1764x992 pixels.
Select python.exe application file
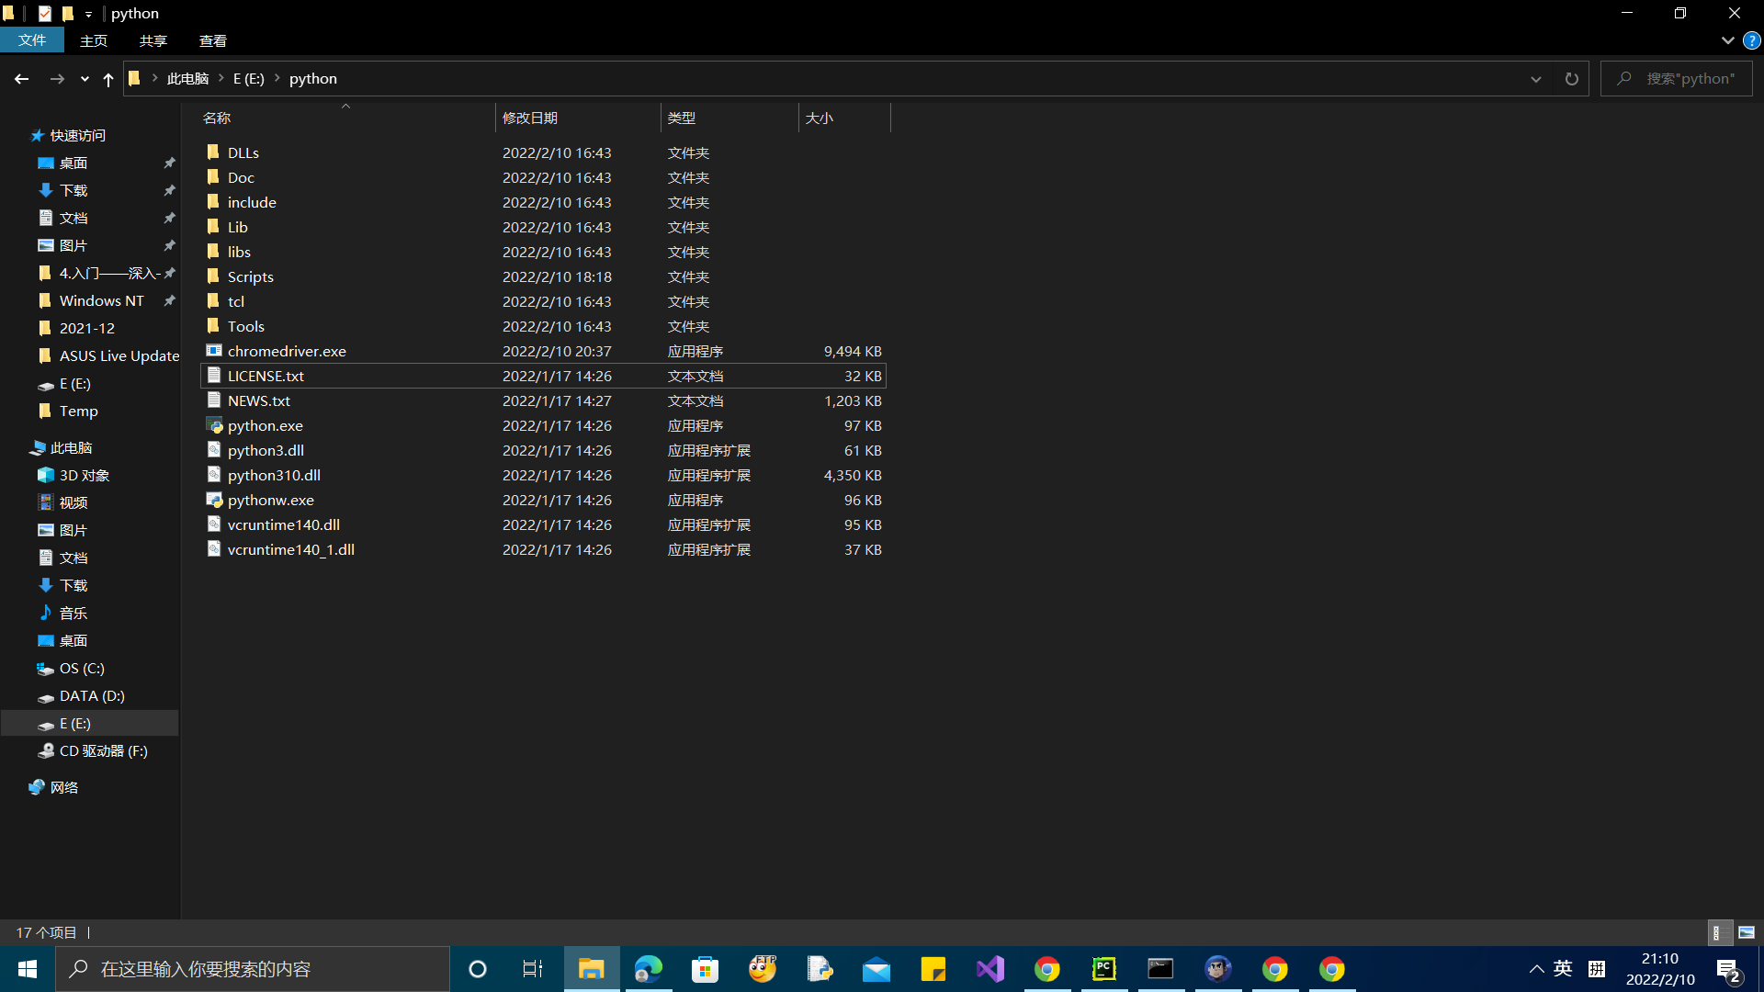pos(265,425)
